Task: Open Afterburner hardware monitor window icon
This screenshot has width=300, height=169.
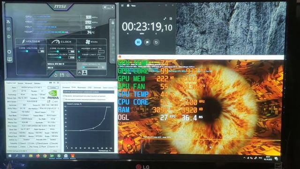Action: click(9, 59)
